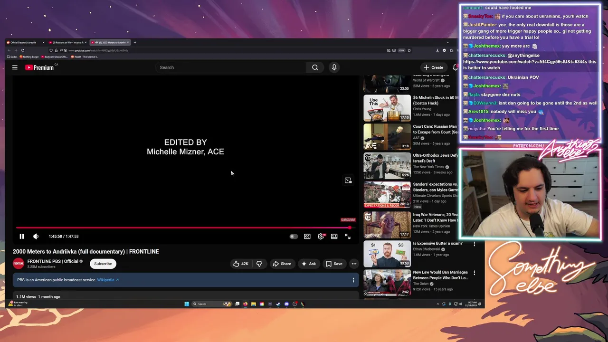
Task: Open File Explorer from the taskbar
Action: coord(253,304)
